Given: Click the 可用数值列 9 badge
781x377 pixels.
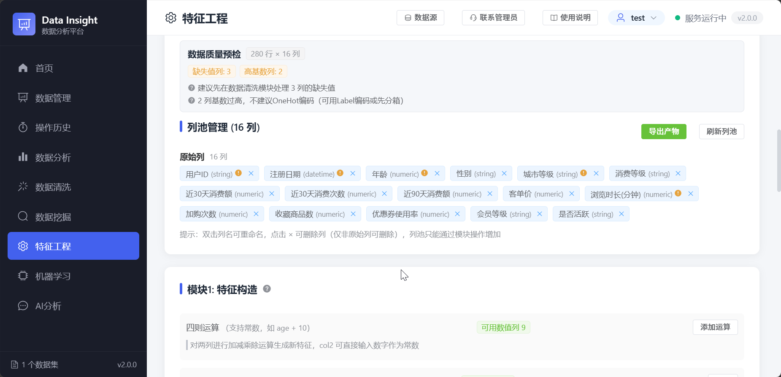Looking at the screenshot, I should point(503,327).
